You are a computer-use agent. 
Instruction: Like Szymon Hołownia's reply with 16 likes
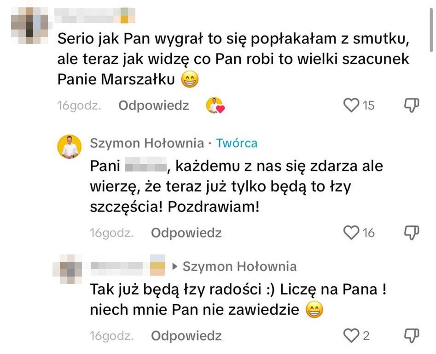point(351,233)
